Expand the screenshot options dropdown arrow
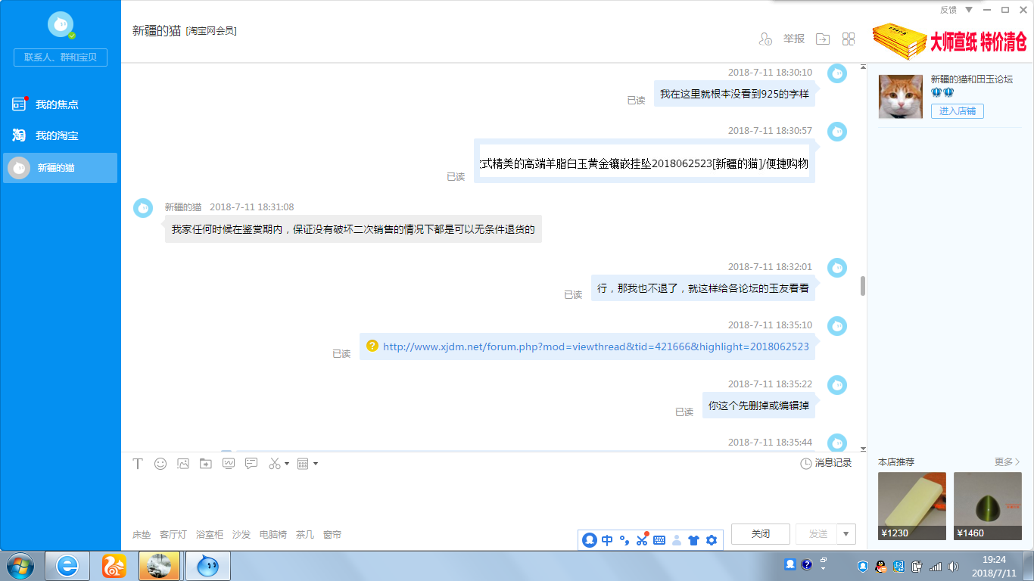Image resolution: width=1034 pixels, height=581 pixels. point(287,464)
